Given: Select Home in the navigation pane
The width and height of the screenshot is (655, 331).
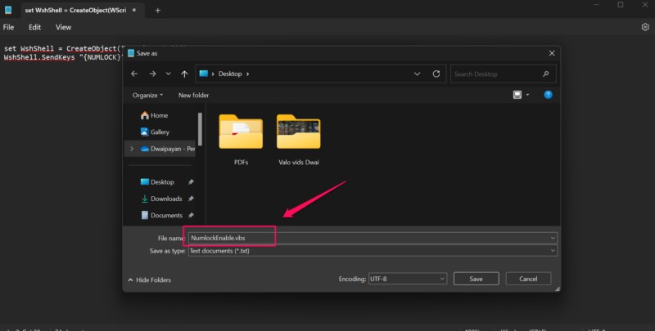Looking at the screenshot, I should pyautogui.click(x=158, y=115).
